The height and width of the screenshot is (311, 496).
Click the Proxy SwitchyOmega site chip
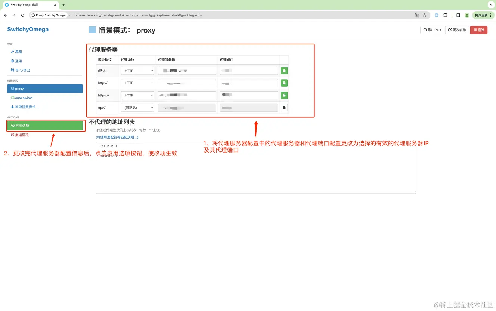click(49, 15)
